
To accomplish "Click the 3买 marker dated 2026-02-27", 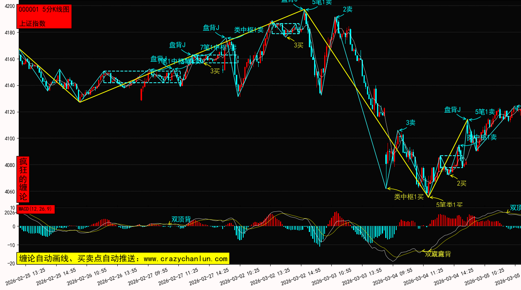I will pyautogui.click(x=215, y=71).
